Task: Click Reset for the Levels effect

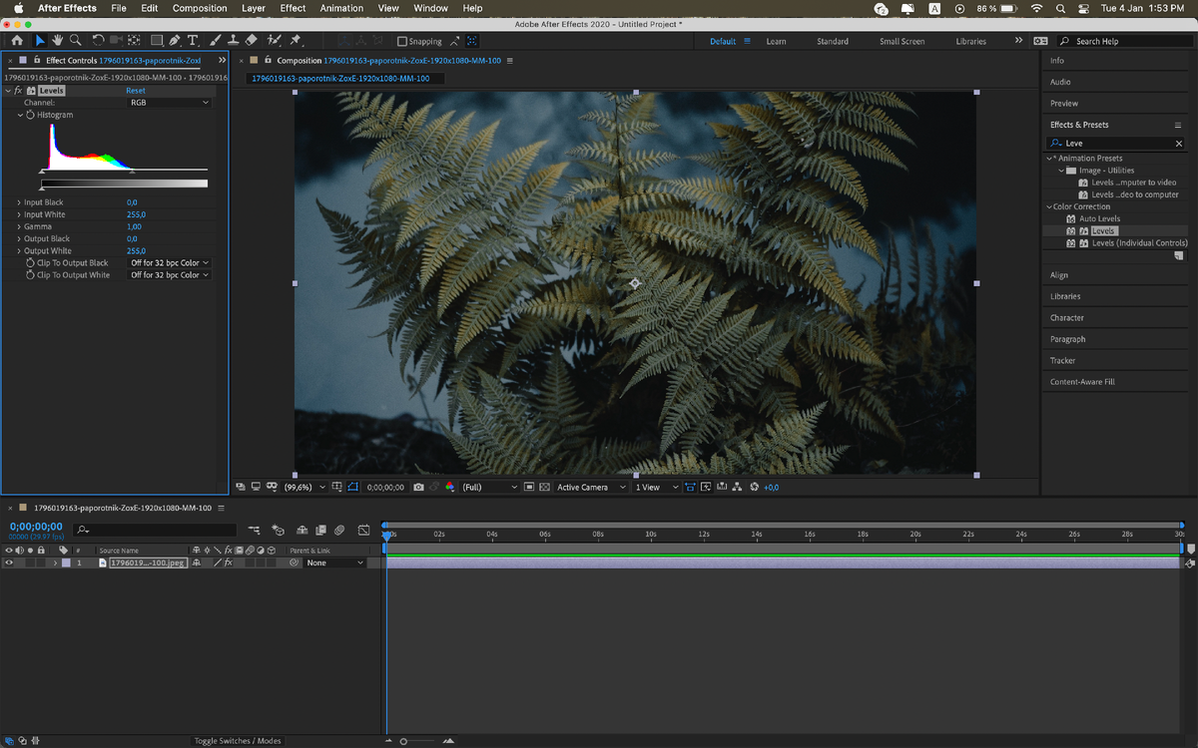Action: click(x=135, y=91)
